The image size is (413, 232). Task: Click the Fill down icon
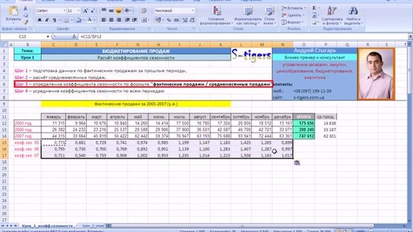point(314,15)
